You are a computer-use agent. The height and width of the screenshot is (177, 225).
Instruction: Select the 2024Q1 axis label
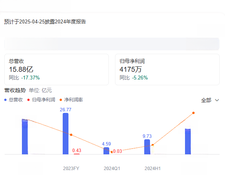(x=112, y=169)
